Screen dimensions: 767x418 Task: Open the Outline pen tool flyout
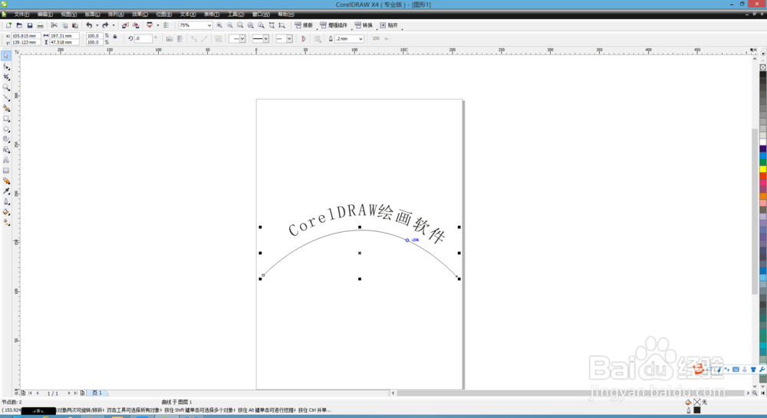(6, 201)
